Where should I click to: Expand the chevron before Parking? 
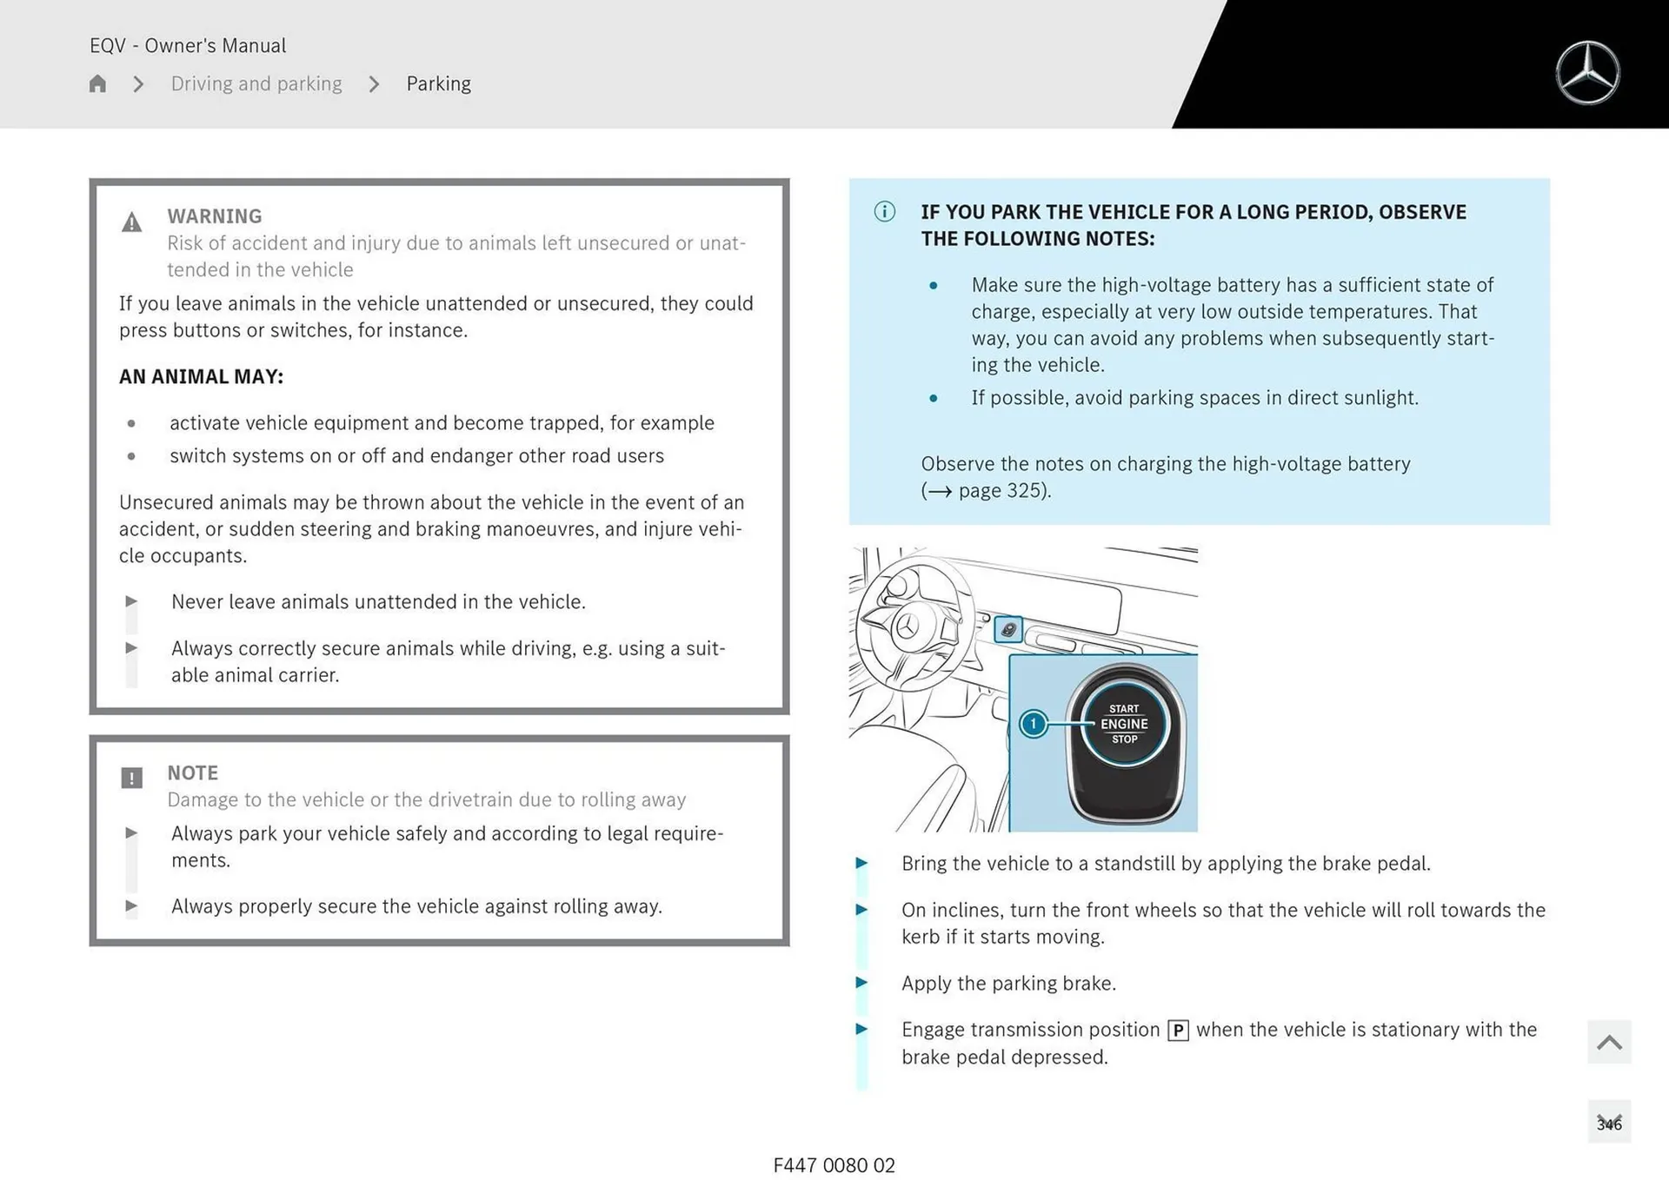click(x=374, y=83)
